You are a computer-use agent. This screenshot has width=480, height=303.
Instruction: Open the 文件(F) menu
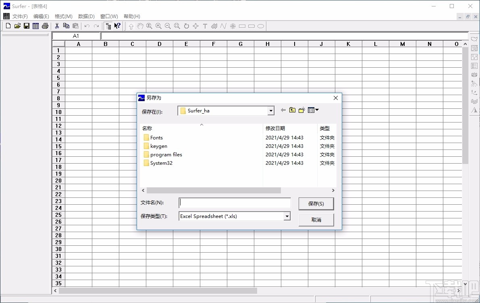tap(20, 17)
